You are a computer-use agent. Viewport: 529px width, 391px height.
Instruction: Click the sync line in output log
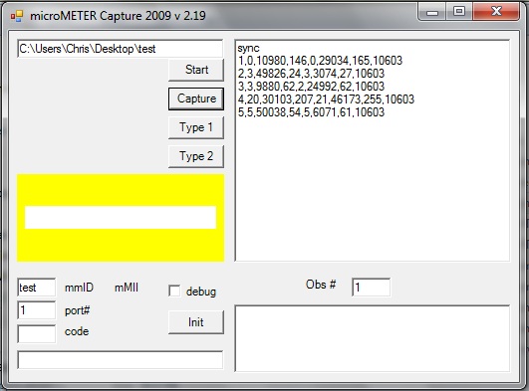pos(248,48)
